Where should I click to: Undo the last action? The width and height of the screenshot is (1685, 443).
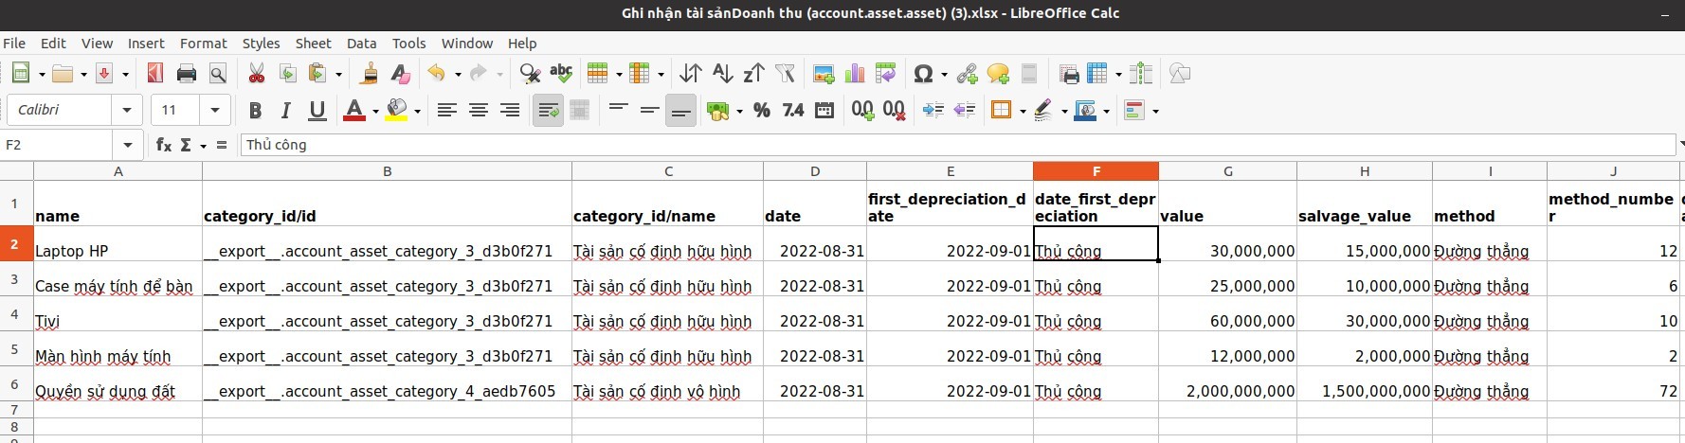tap(437, 74)
